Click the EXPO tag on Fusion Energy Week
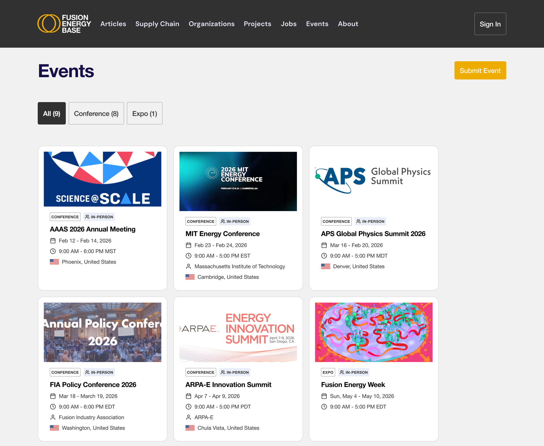This screenshot has height=446, width=544. (328, 373)
